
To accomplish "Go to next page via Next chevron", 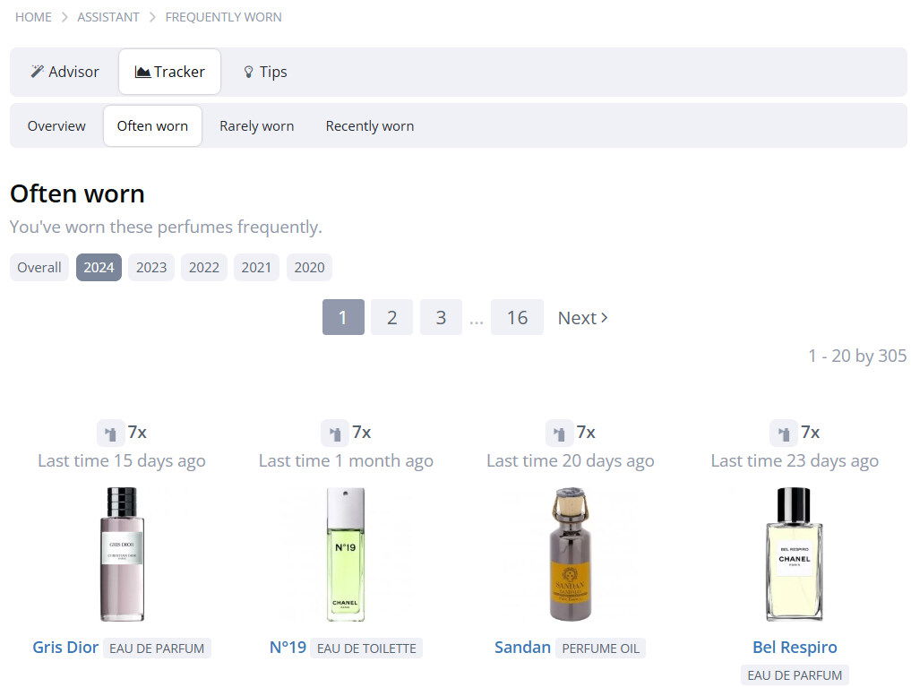I will (x=583, y=318).
